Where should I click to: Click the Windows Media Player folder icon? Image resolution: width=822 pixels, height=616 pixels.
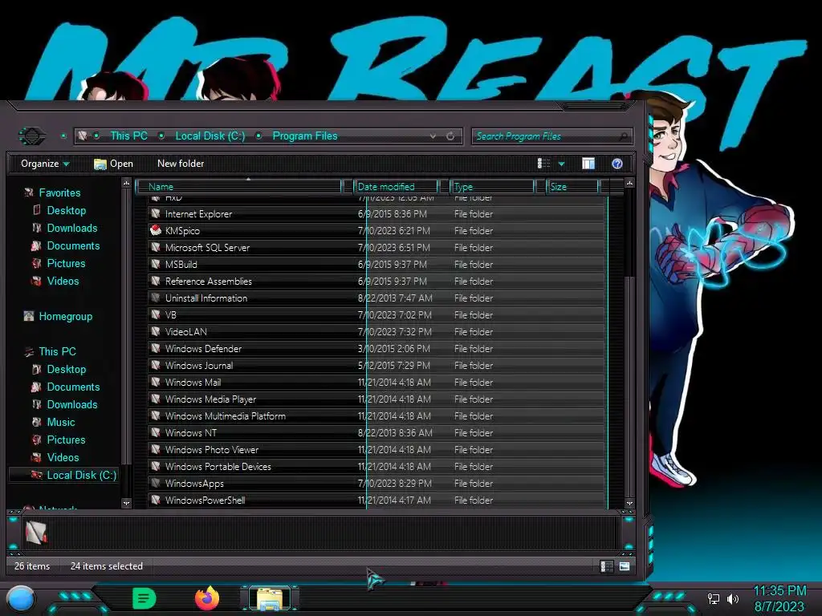point(155,399)
